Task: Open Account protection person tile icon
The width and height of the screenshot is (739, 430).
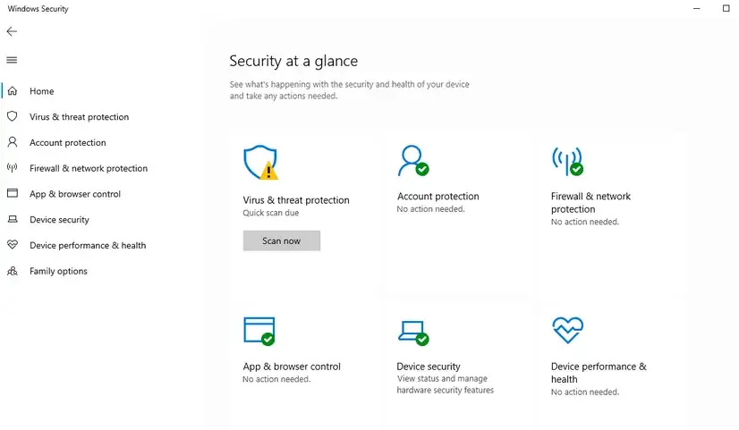Action: click(x=412, y=161)
